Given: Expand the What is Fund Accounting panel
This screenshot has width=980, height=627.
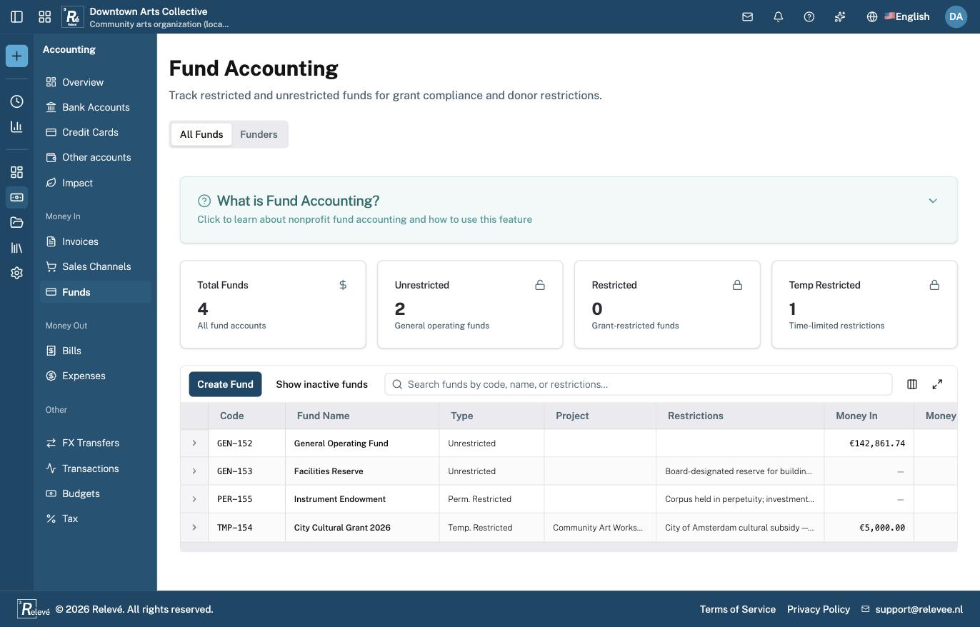Looking at the screenshot, I should (x=569, y=210).
